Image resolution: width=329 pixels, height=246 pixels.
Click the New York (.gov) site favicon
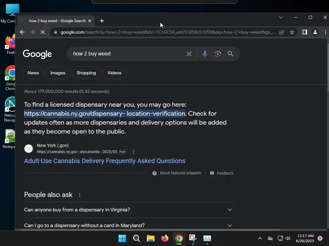click(x=29, y=149)
